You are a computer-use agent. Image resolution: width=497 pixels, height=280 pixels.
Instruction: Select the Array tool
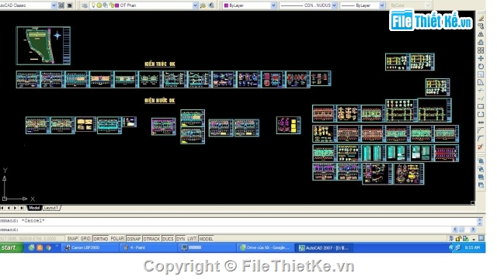(x=481, y=50)
